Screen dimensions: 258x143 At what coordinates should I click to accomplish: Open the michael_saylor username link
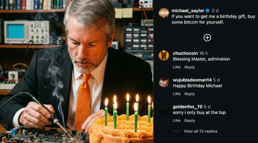point(188,11)
